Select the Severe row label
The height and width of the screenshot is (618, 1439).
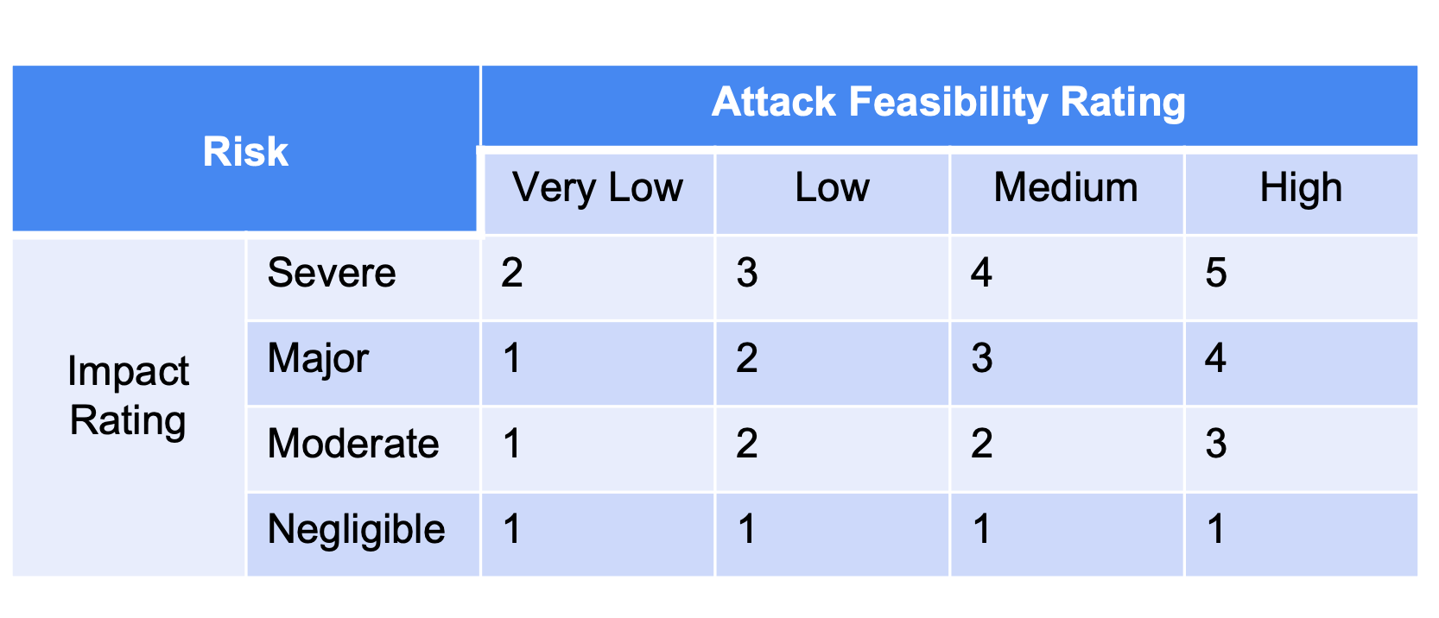pyautogui.click(x=364, y=278)
